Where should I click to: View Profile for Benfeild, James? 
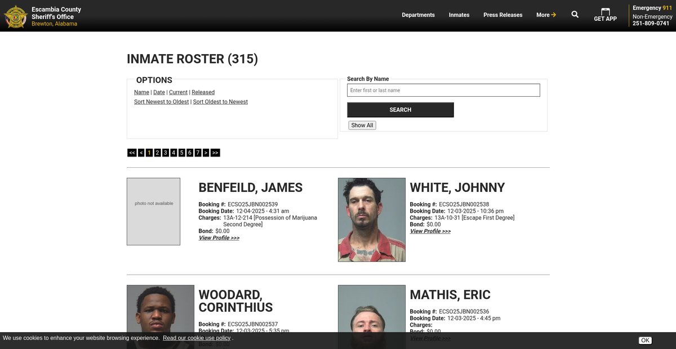pos(219,238)
